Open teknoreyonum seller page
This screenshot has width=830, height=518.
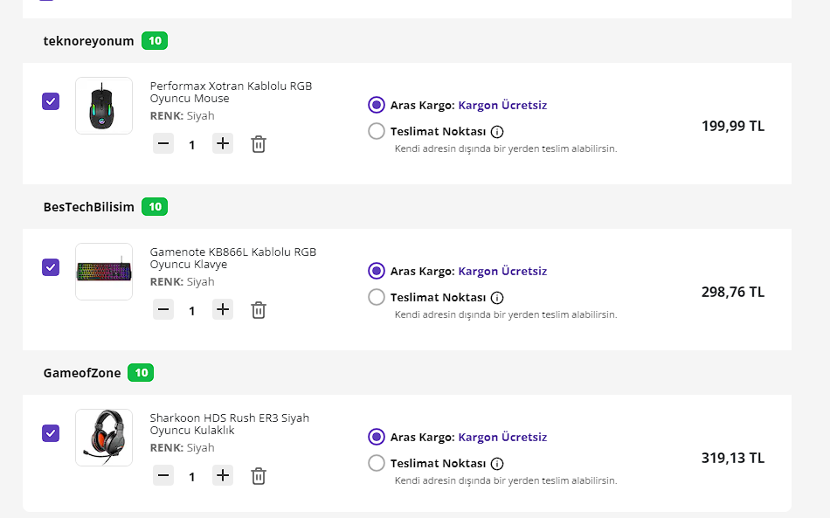click(x=88, y=41)
